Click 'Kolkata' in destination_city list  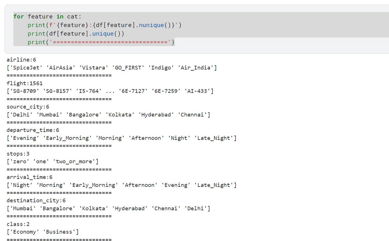94,209
